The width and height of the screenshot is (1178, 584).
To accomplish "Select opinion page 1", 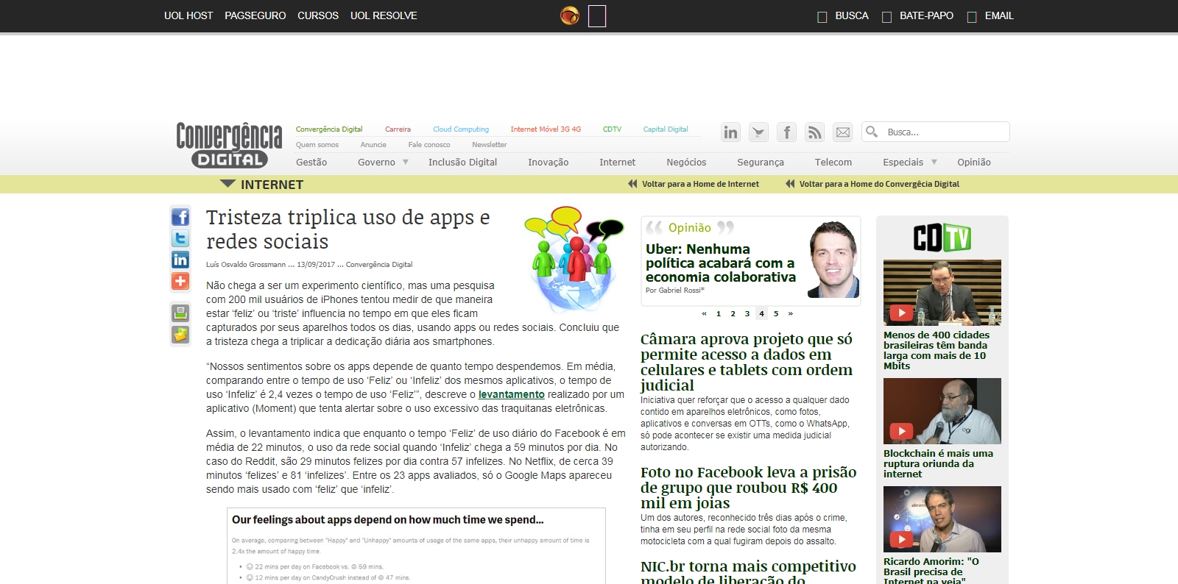I will pyautogui.click(x=719, y=313).
